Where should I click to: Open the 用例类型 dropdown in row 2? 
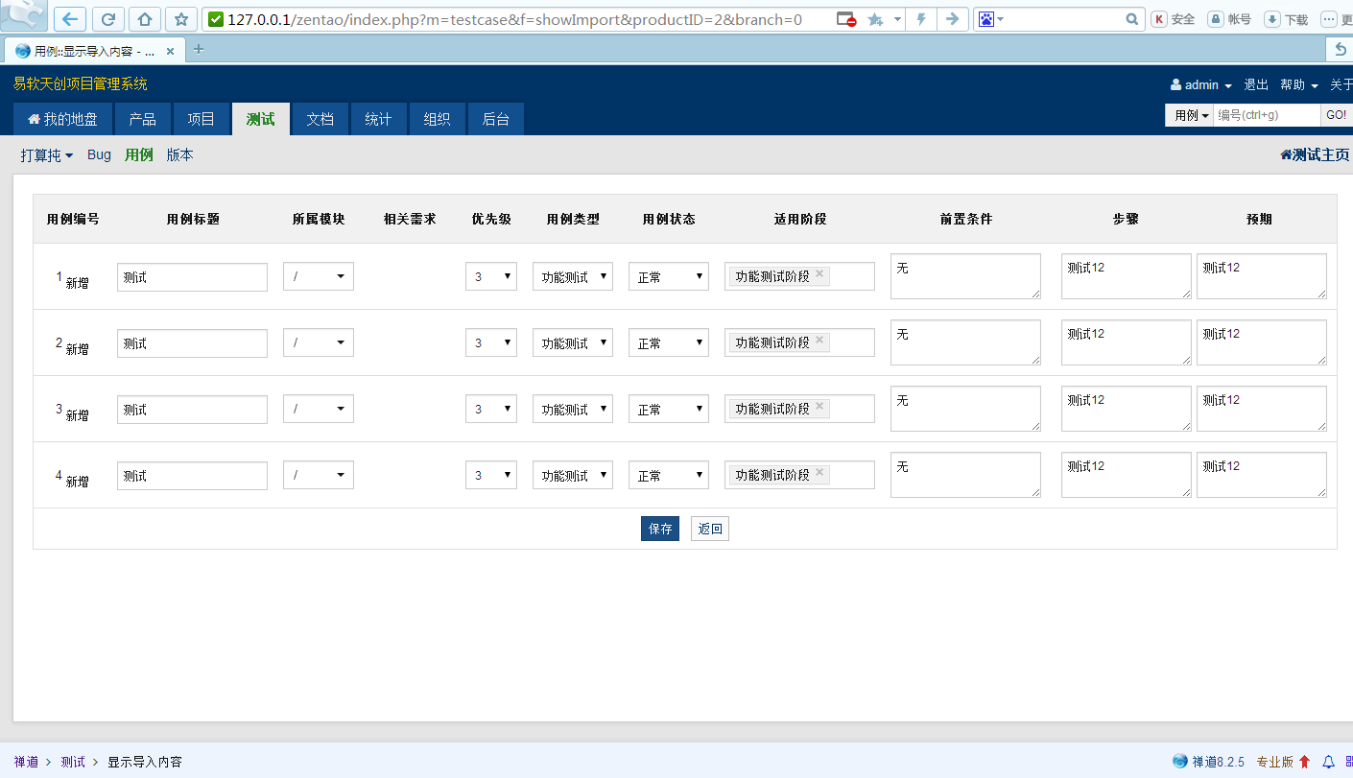click(573, 342)
